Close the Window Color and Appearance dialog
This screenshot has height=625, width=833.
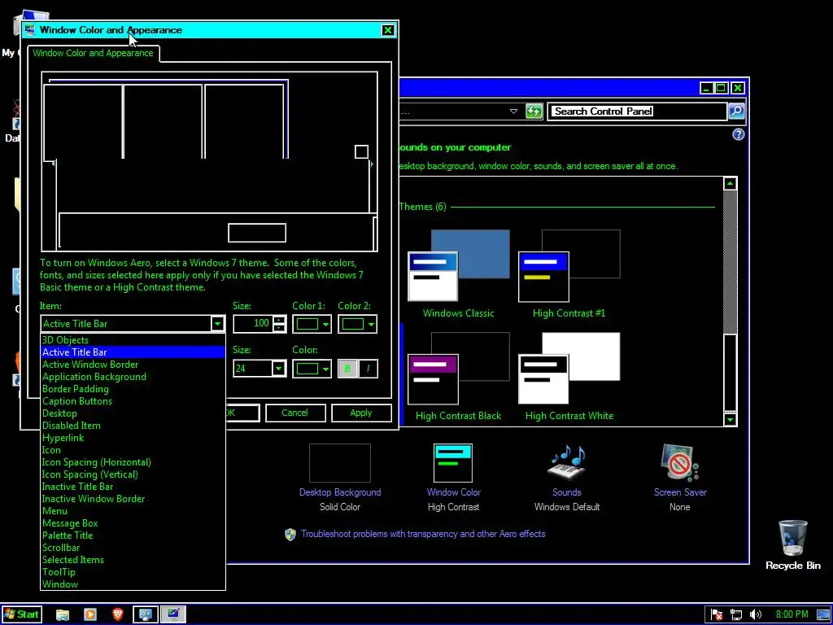click(388, 30)
